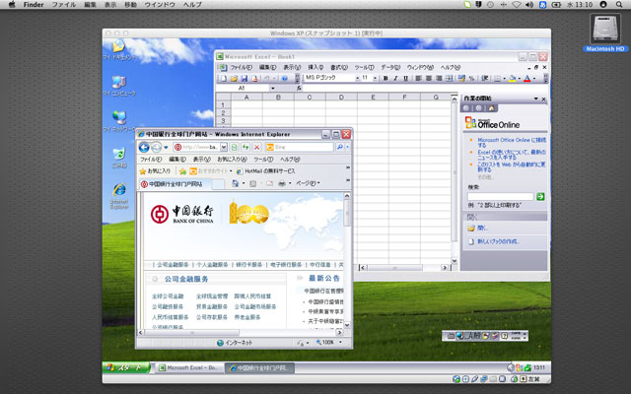Click the fill color bucket in Excel
This screenshot has width=631, height=394.
(513, 79)
